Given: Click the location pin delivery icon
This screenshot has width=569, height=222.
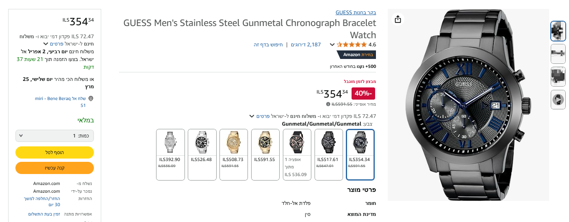Looking at the screenshot, I should [x=91, y=99].
